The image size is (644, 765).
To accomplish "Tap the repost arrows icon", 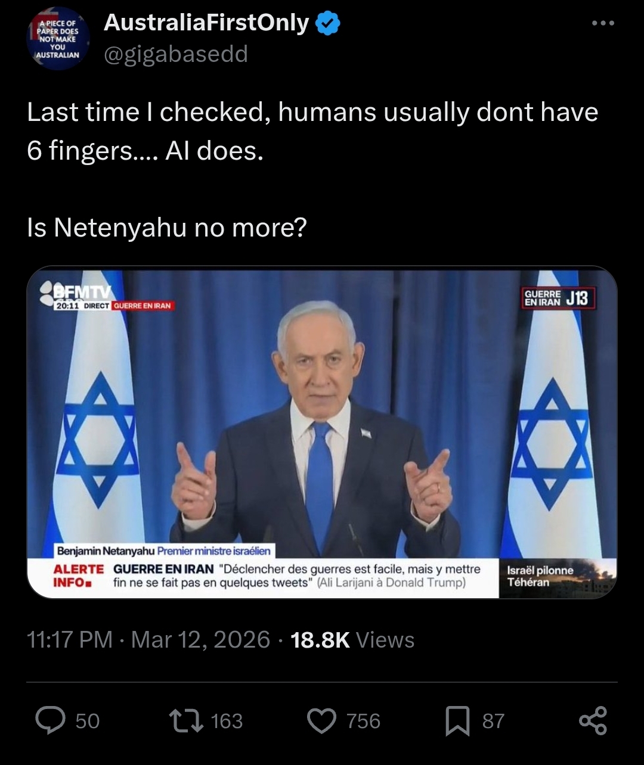I will point(186,721).
